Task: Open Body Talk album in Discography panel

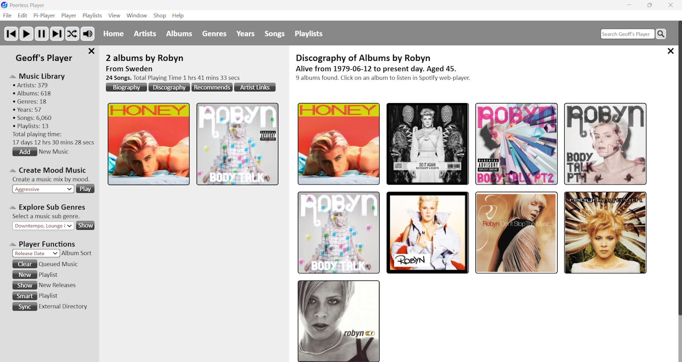Action: 339,233
